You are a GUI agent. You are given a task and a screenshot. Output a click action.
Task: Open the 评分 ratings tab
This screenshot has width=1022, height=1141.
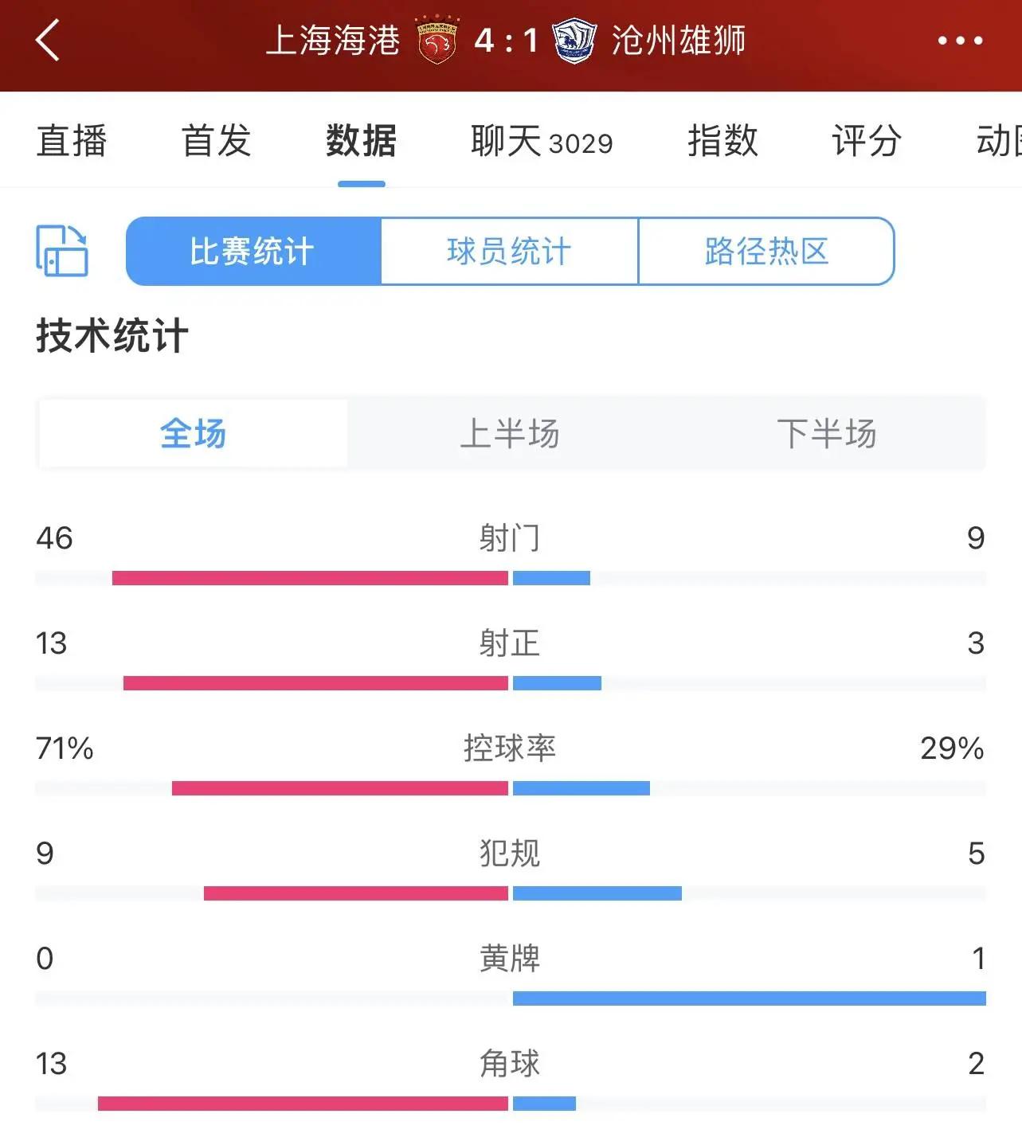(x=867, y=142)
